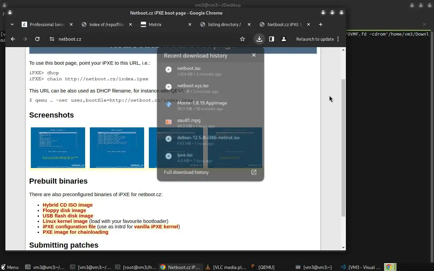Viewport: 434px width, 271px height.
Task: Switch to the Index of /repo/files tab
Action: (x=107, y=24)
